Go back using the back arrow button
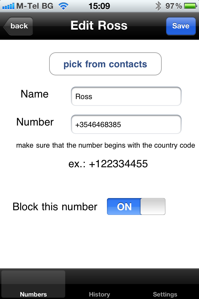 click(x=18, y=26)
